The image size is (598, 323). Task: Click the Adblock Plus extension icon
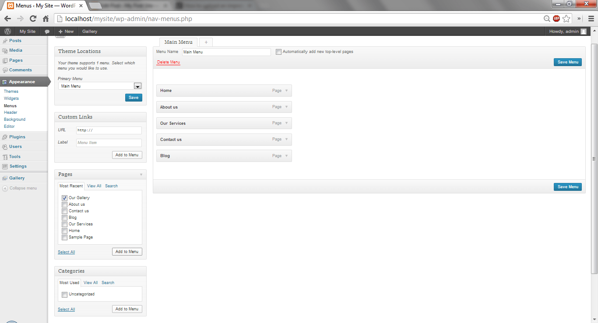click(556, 19)
